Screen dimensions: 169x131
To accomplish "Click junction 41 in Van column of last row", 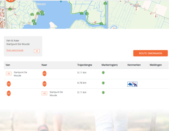I will click(x=9, y=93).
